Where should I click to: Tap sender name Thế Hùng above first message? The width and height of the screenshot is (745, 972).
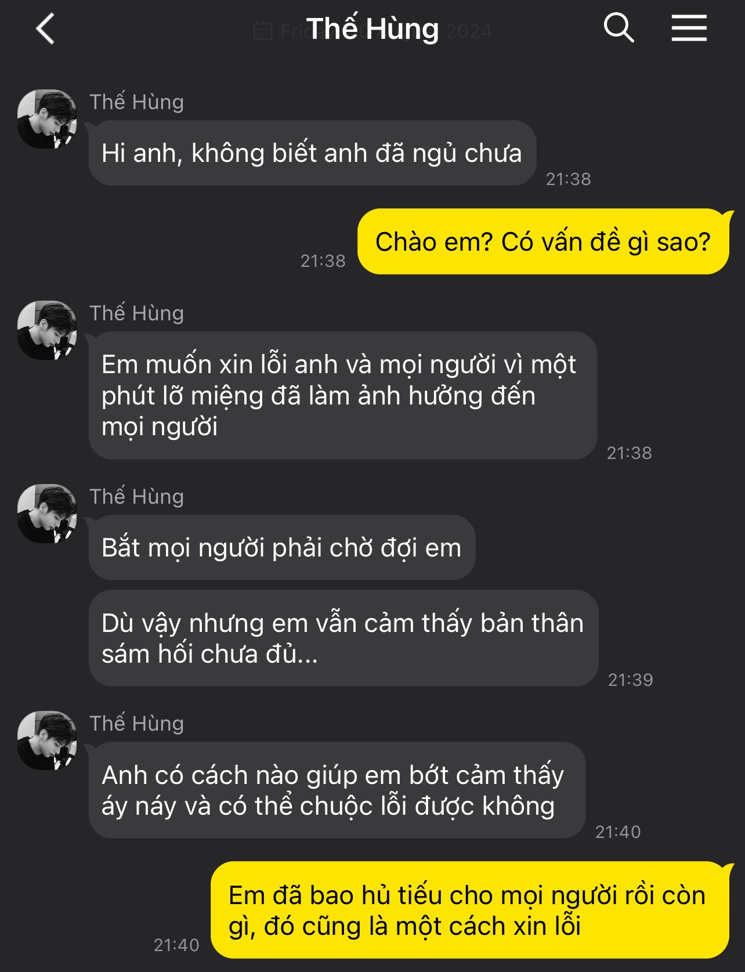tap(137, 102)
